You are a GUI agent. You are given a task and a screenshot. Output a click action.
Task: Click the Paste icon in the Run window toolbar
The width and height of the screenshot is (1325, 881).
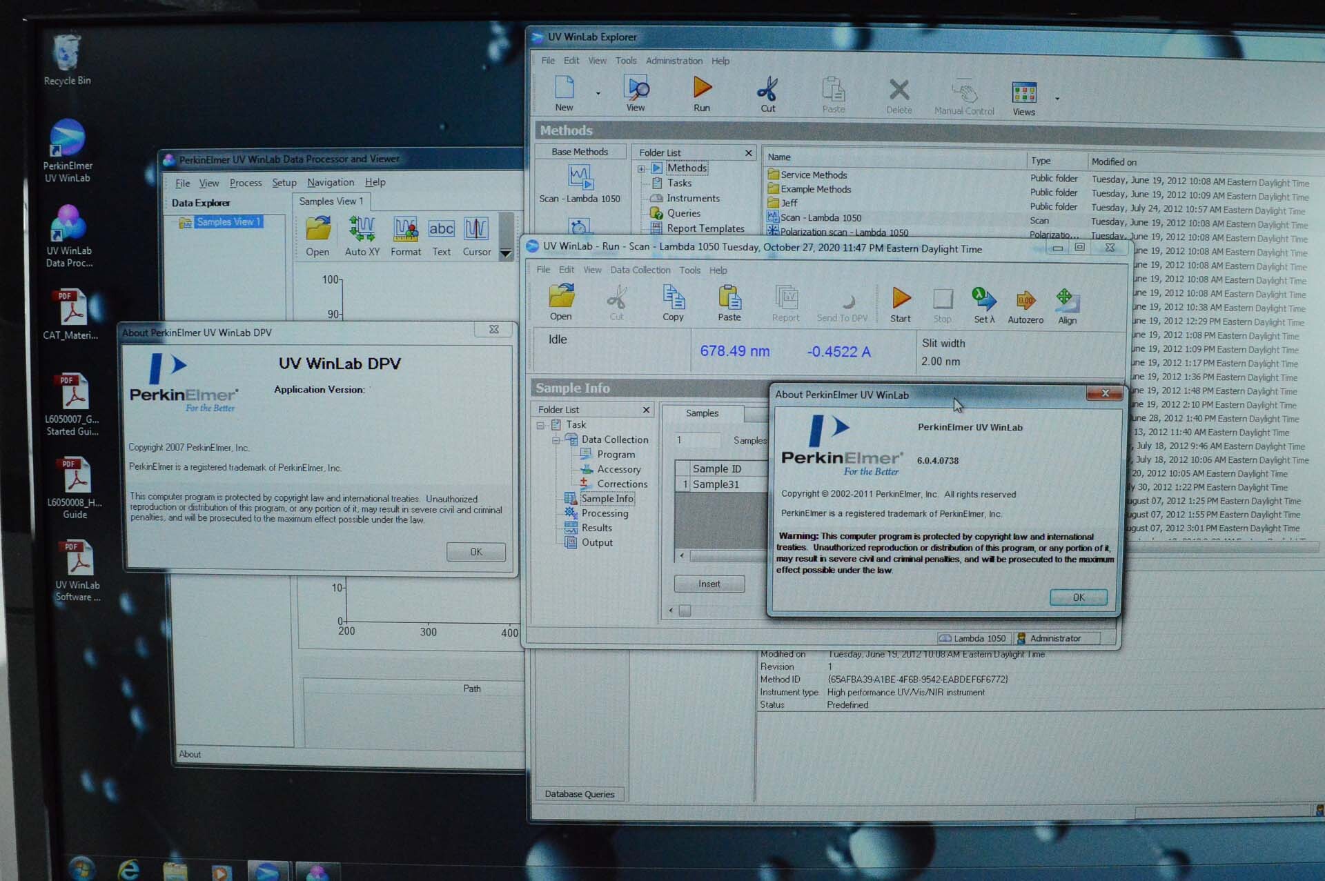coord(729,297)
